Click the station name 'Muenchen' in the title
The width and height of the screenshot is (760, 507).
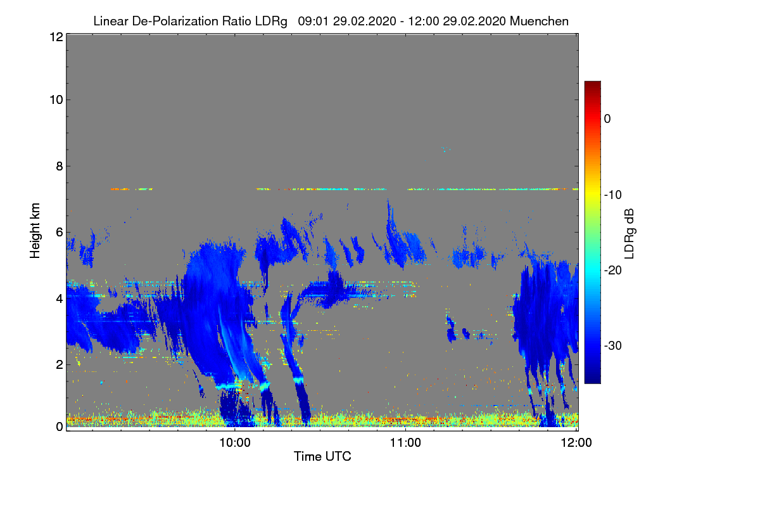point(540,21)
